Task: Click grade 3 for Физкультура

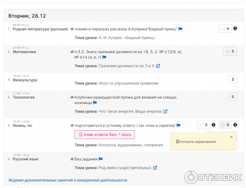Action: tap(233, 79)
